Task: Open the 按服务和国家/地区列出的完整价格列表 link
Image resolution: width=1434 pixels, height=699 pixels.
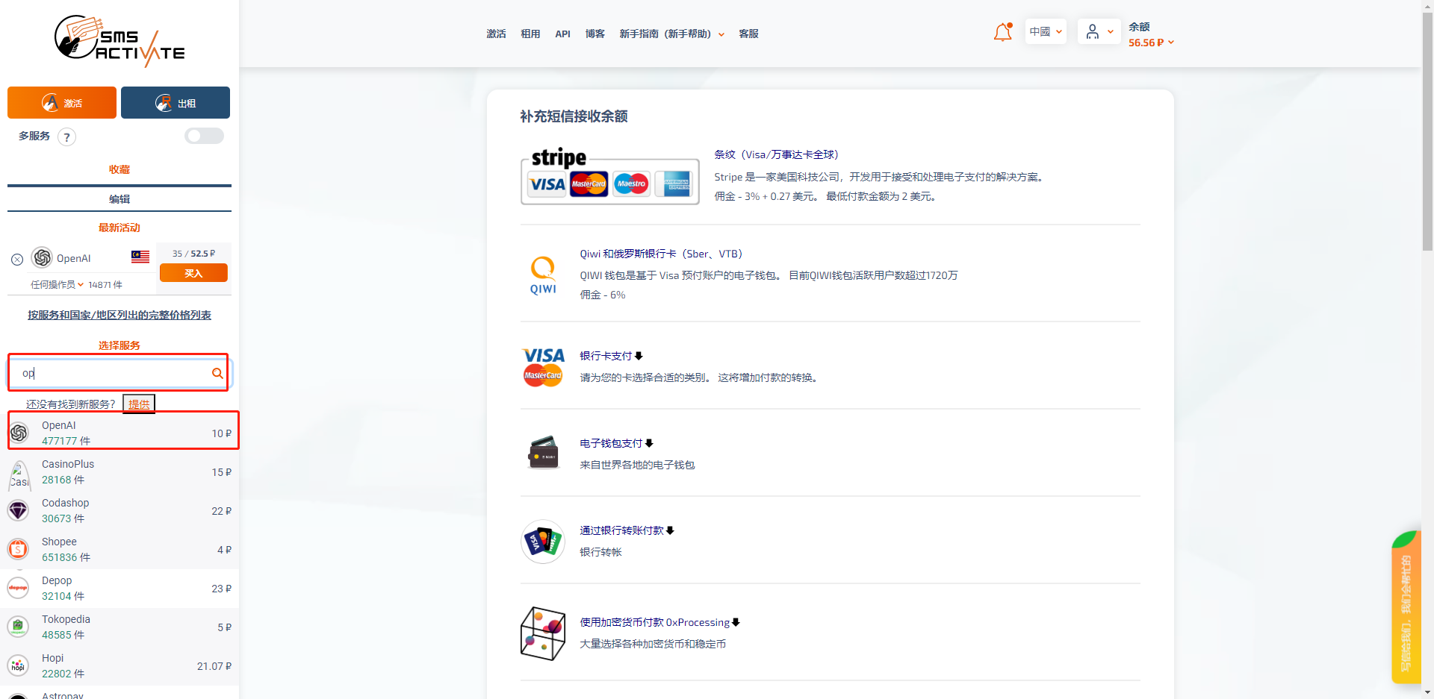Action: pyautogui.click(x=119, y=315)
